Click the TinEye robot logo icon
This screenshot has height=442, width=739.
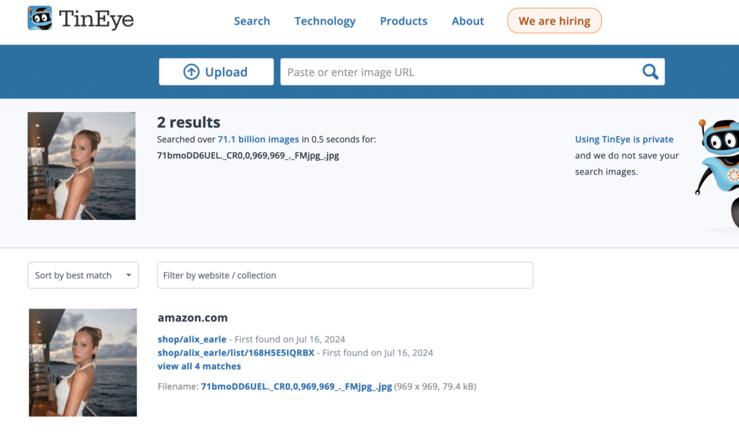click(40, 18)
